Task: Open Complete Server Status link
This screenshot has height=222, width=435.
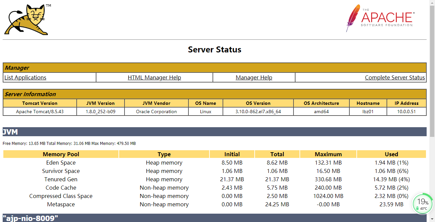Action: [395, 77]
